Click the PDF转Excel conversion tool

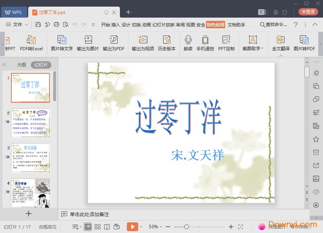click(32, 43)
